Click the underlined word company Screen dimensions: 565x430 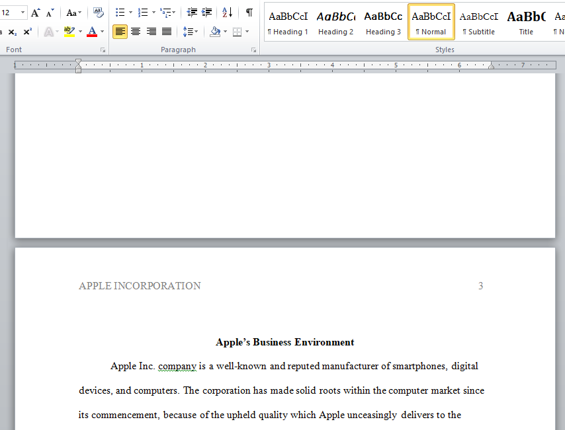tap(177, 367)
